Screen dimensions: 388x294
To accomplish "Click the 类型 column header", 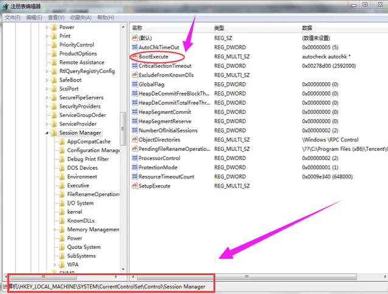I will pyautogui.click(x=219, y=28).
